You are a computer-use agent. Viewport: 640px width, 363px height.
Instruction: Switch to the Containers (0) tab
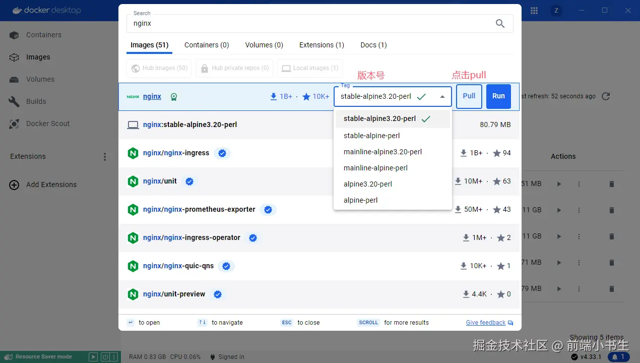pos(207,45)
